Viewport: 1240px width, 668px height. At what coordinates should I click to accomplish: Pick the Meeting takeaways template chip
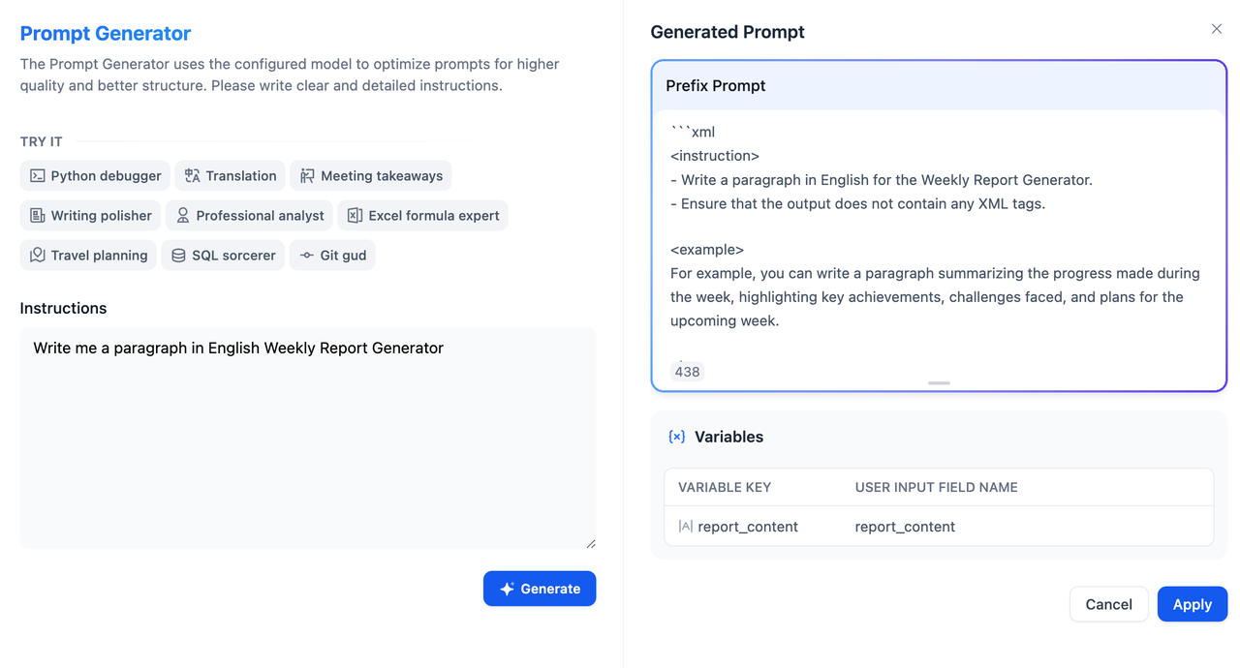coord(371,176)
